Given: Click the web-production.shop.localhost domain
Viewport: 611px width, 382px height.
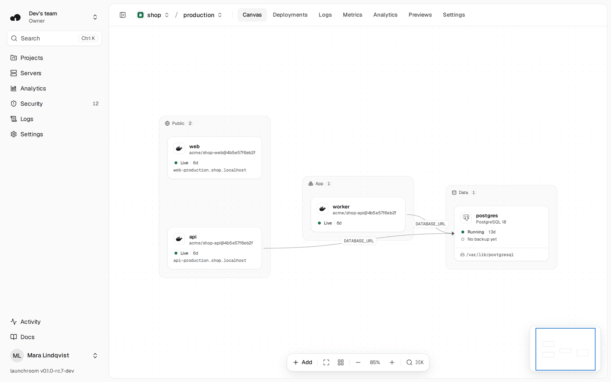Looking at the screenshot, I should tap(210, 170).
